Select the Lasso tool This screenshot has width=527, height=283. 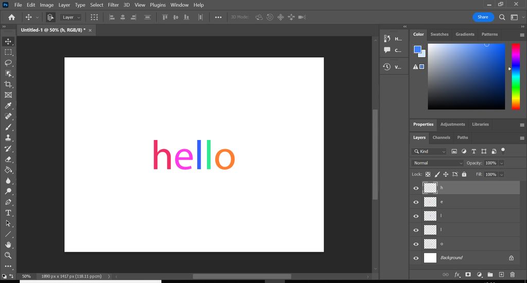[8, 63]
